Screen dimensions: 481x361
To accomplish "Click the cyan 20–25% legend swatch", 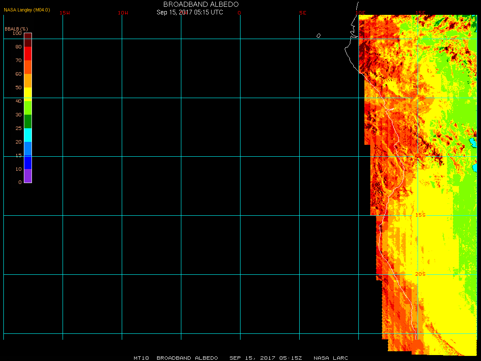I will (28, 135).
